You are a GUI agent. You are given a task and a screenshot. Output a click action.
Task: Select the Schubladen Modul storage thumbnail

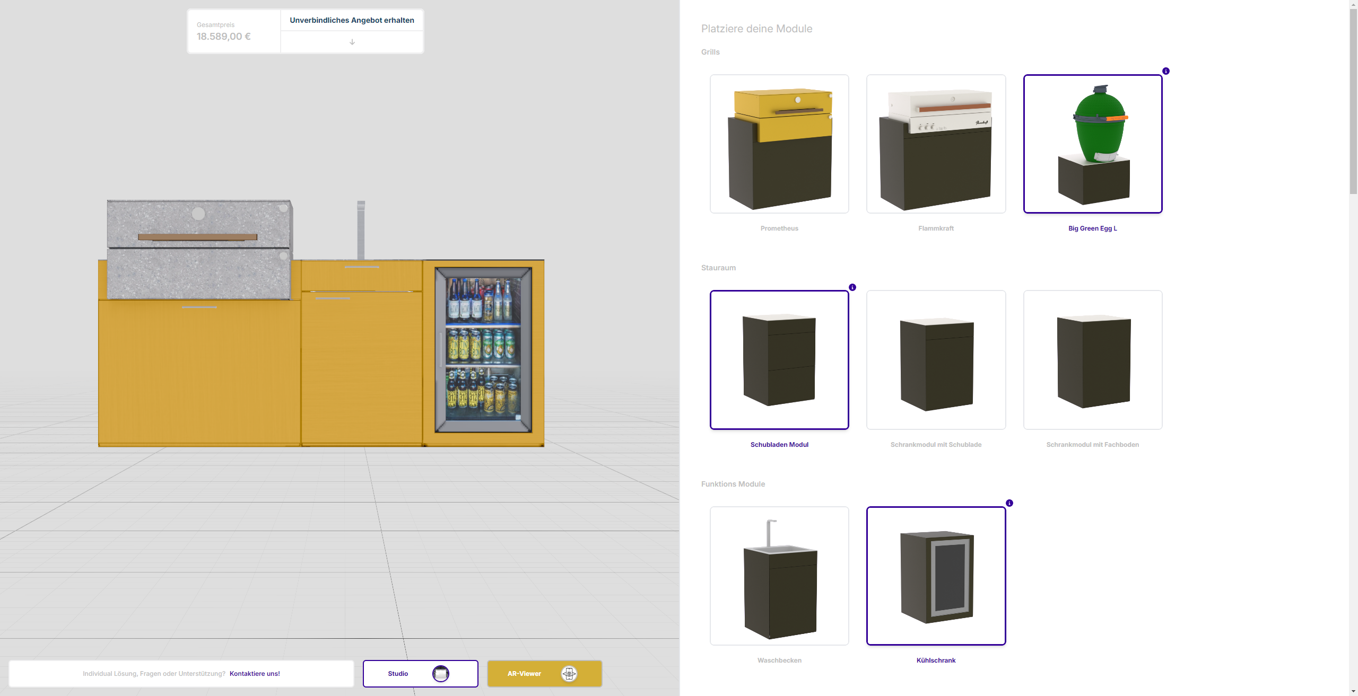pos(779,359)
